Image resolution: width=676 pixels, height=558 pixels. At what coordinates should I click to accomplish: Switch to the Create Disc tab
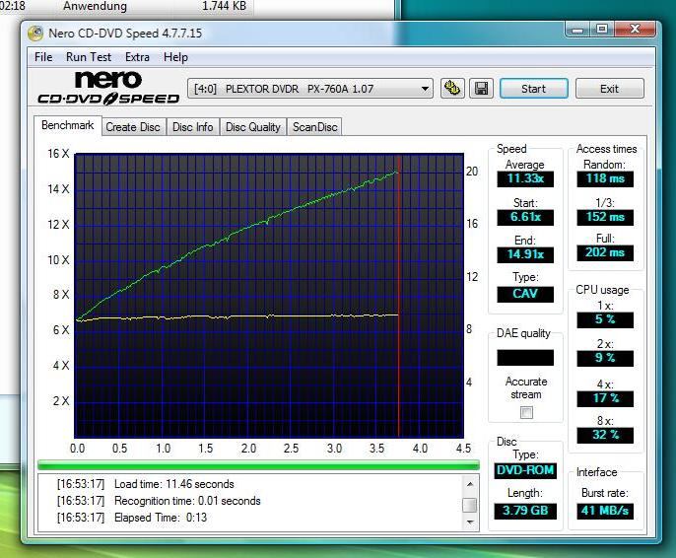pos(133,127)
